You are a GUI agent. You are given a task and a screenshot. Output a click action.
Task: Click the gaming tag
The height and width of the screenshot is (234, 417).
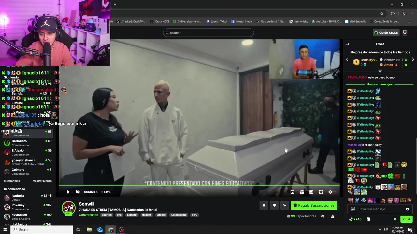click(147, 215)
